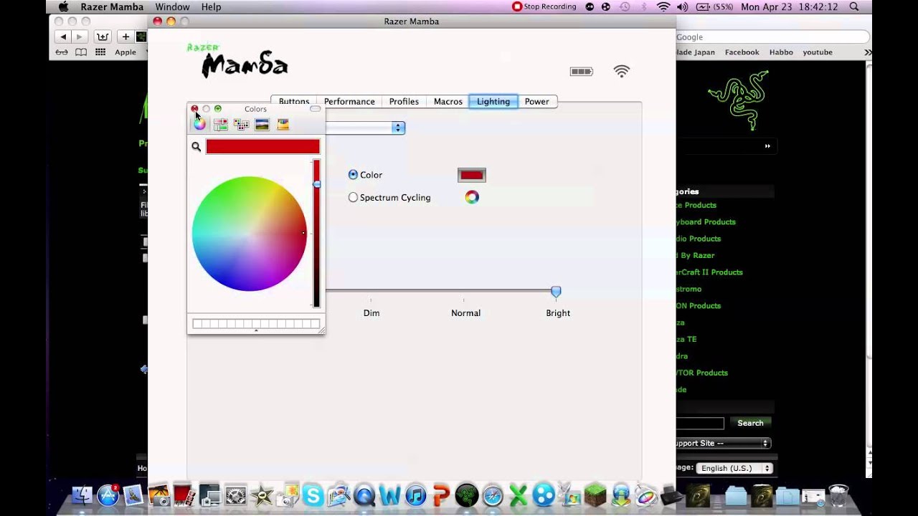
Task: Click the vertical brightness bar in Colors
Action: click(x=316, y=234)
